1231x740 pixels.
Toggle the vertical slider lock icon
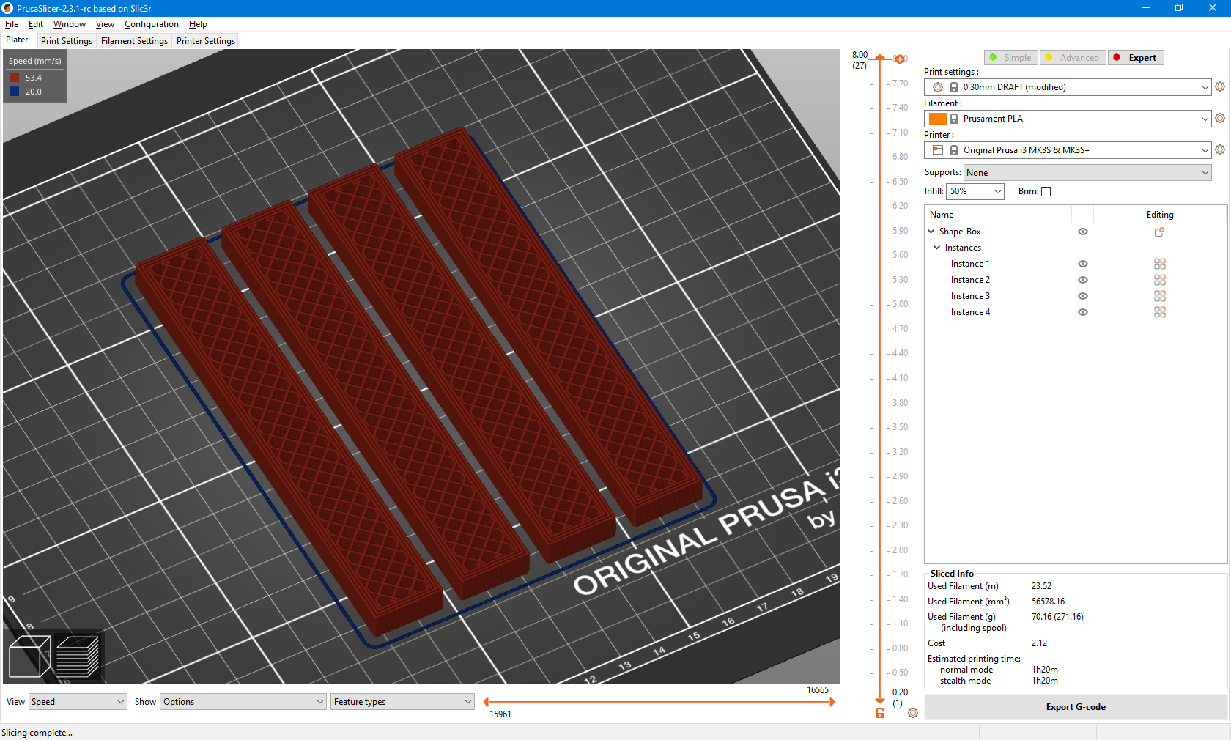point(880,713)
